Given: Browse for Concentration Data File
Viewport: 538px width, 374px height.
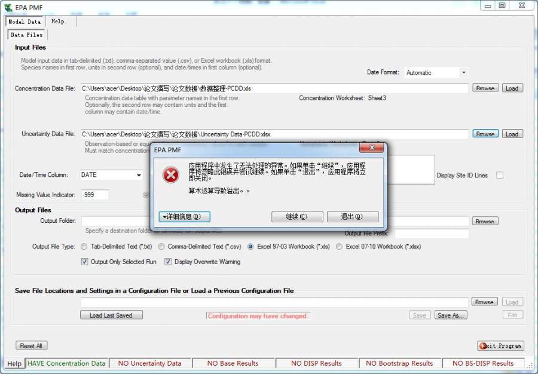Looking at the screenshot, I should pos(485,88).
